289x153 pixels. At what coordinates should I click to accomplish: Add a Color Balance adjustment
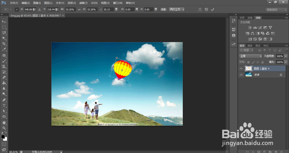pyautogui.click(x=253, y=33)
